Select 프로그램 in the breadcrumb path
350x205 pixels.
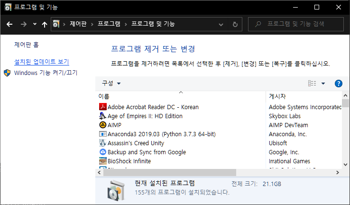[109, 24]
